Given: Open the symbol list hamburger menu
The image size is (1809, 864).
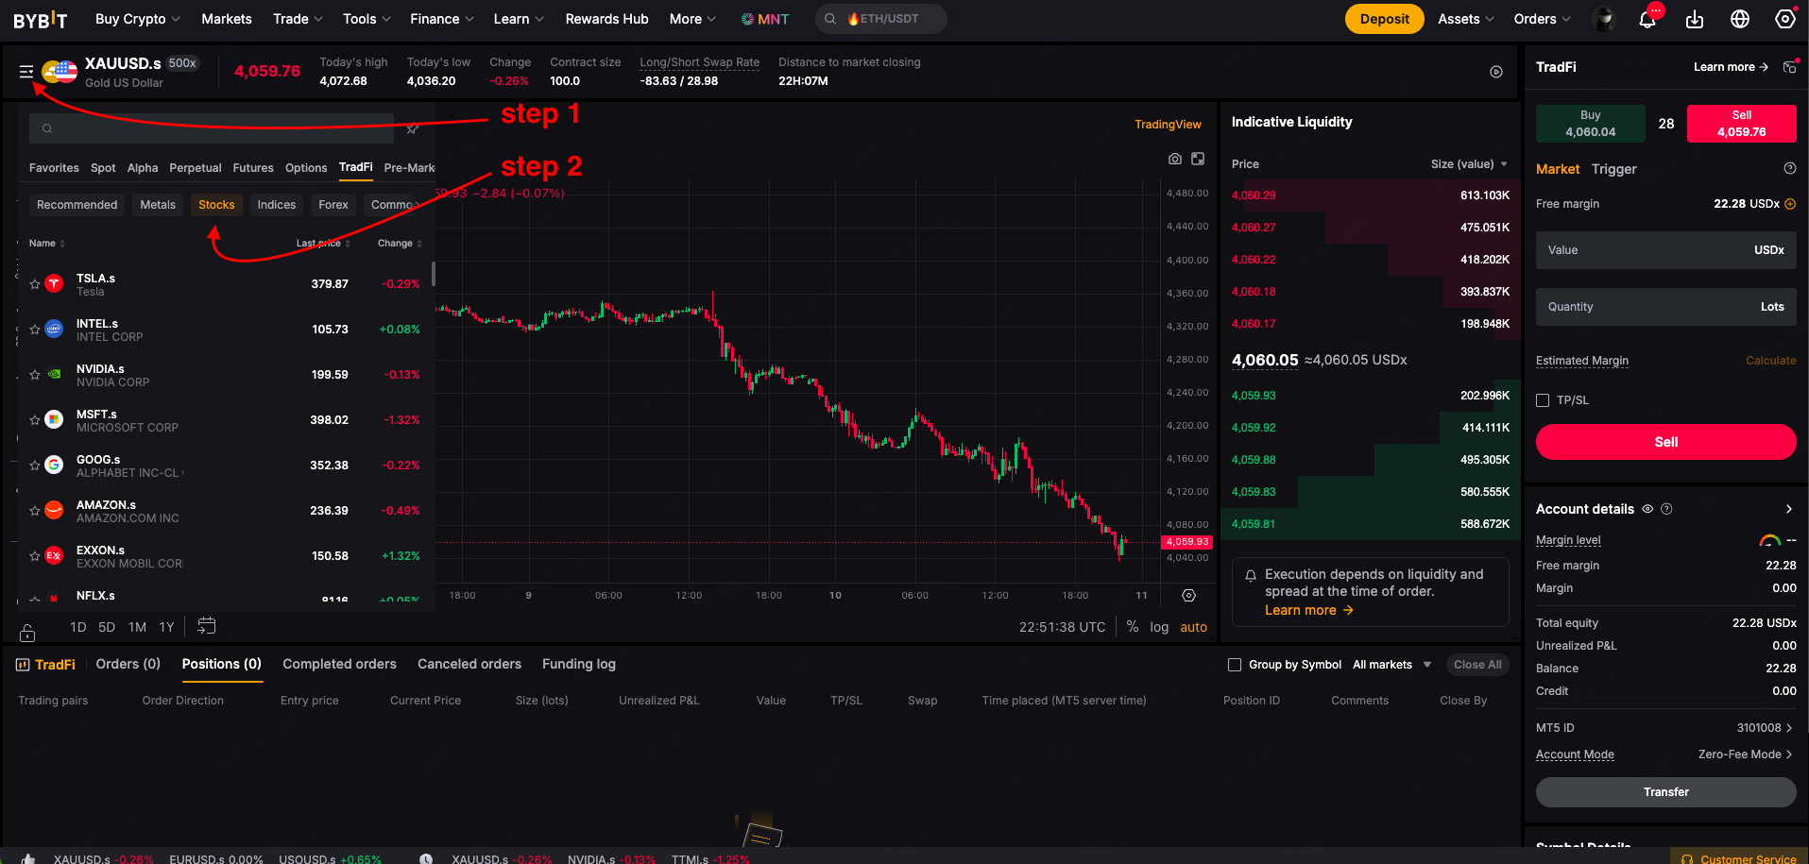Looking at the screenshot, I should (26, 72).
